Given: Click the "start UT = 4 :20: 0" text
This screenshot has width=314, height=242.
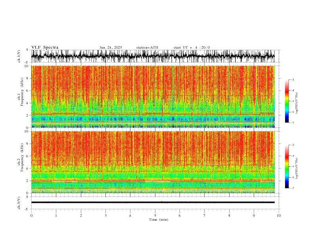Looking at the screenshot, I should pyautogui.click(x=191, y=47).
